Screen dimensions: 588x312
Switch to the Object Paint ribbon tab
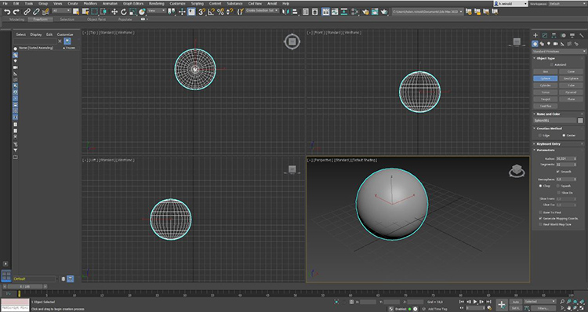pos(96,19)
